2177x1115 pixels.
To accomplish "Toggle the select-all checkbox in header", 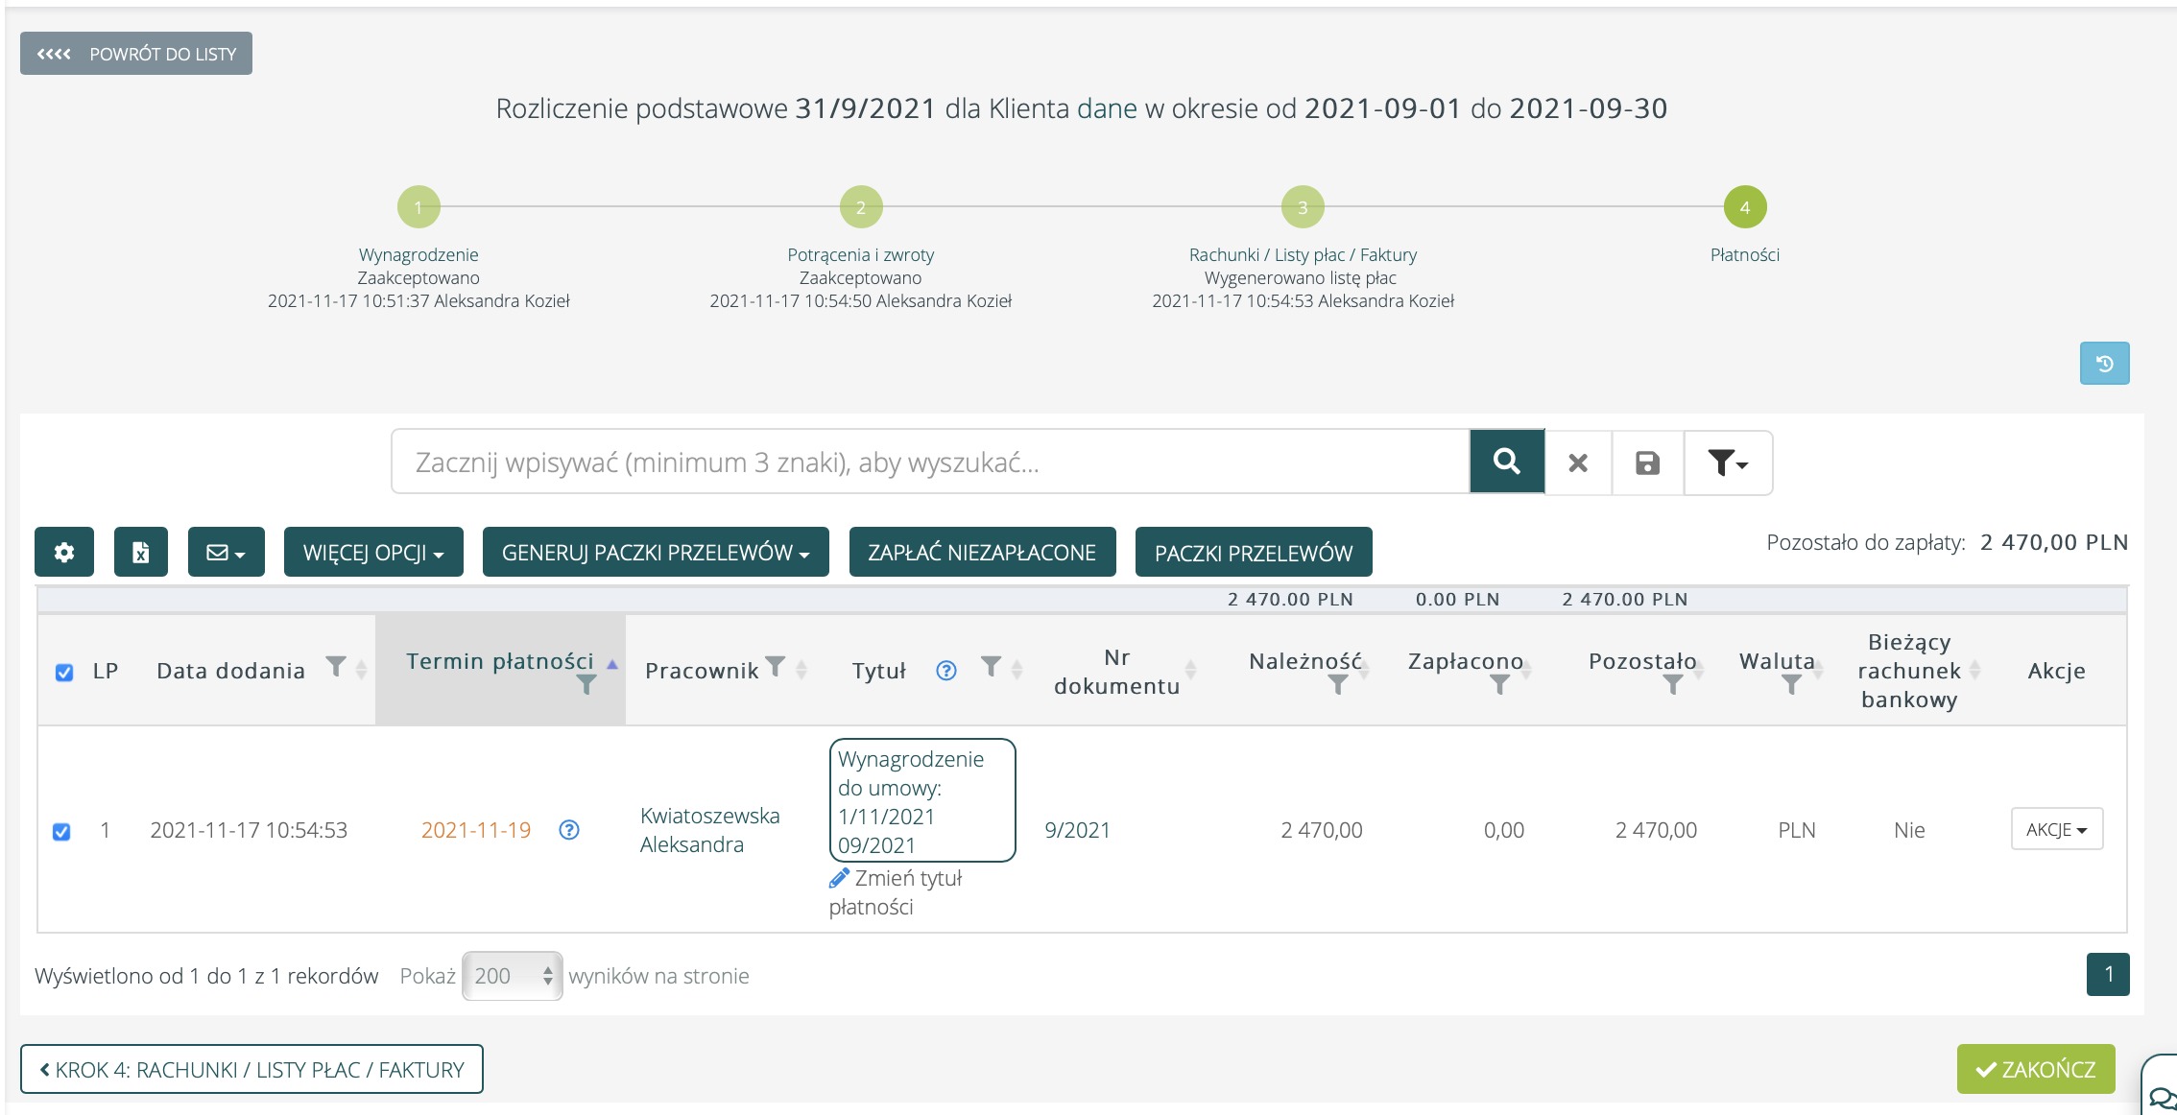I will tap(64, 672).
